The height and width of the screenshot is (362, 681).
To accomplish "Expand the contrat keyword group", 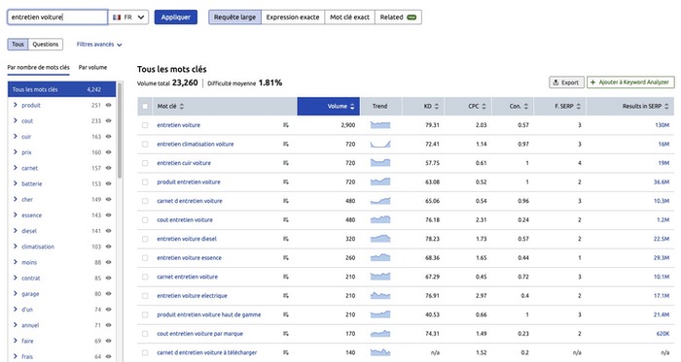I will [16, 278].
